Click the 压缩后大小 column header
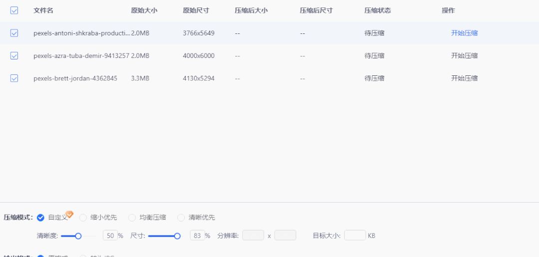539x257 pixels. [251, 10]
